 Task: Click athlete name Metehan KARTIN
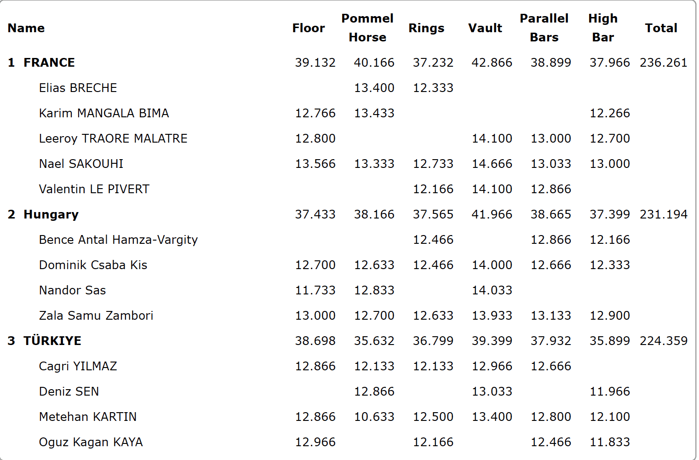click(88, 417)
